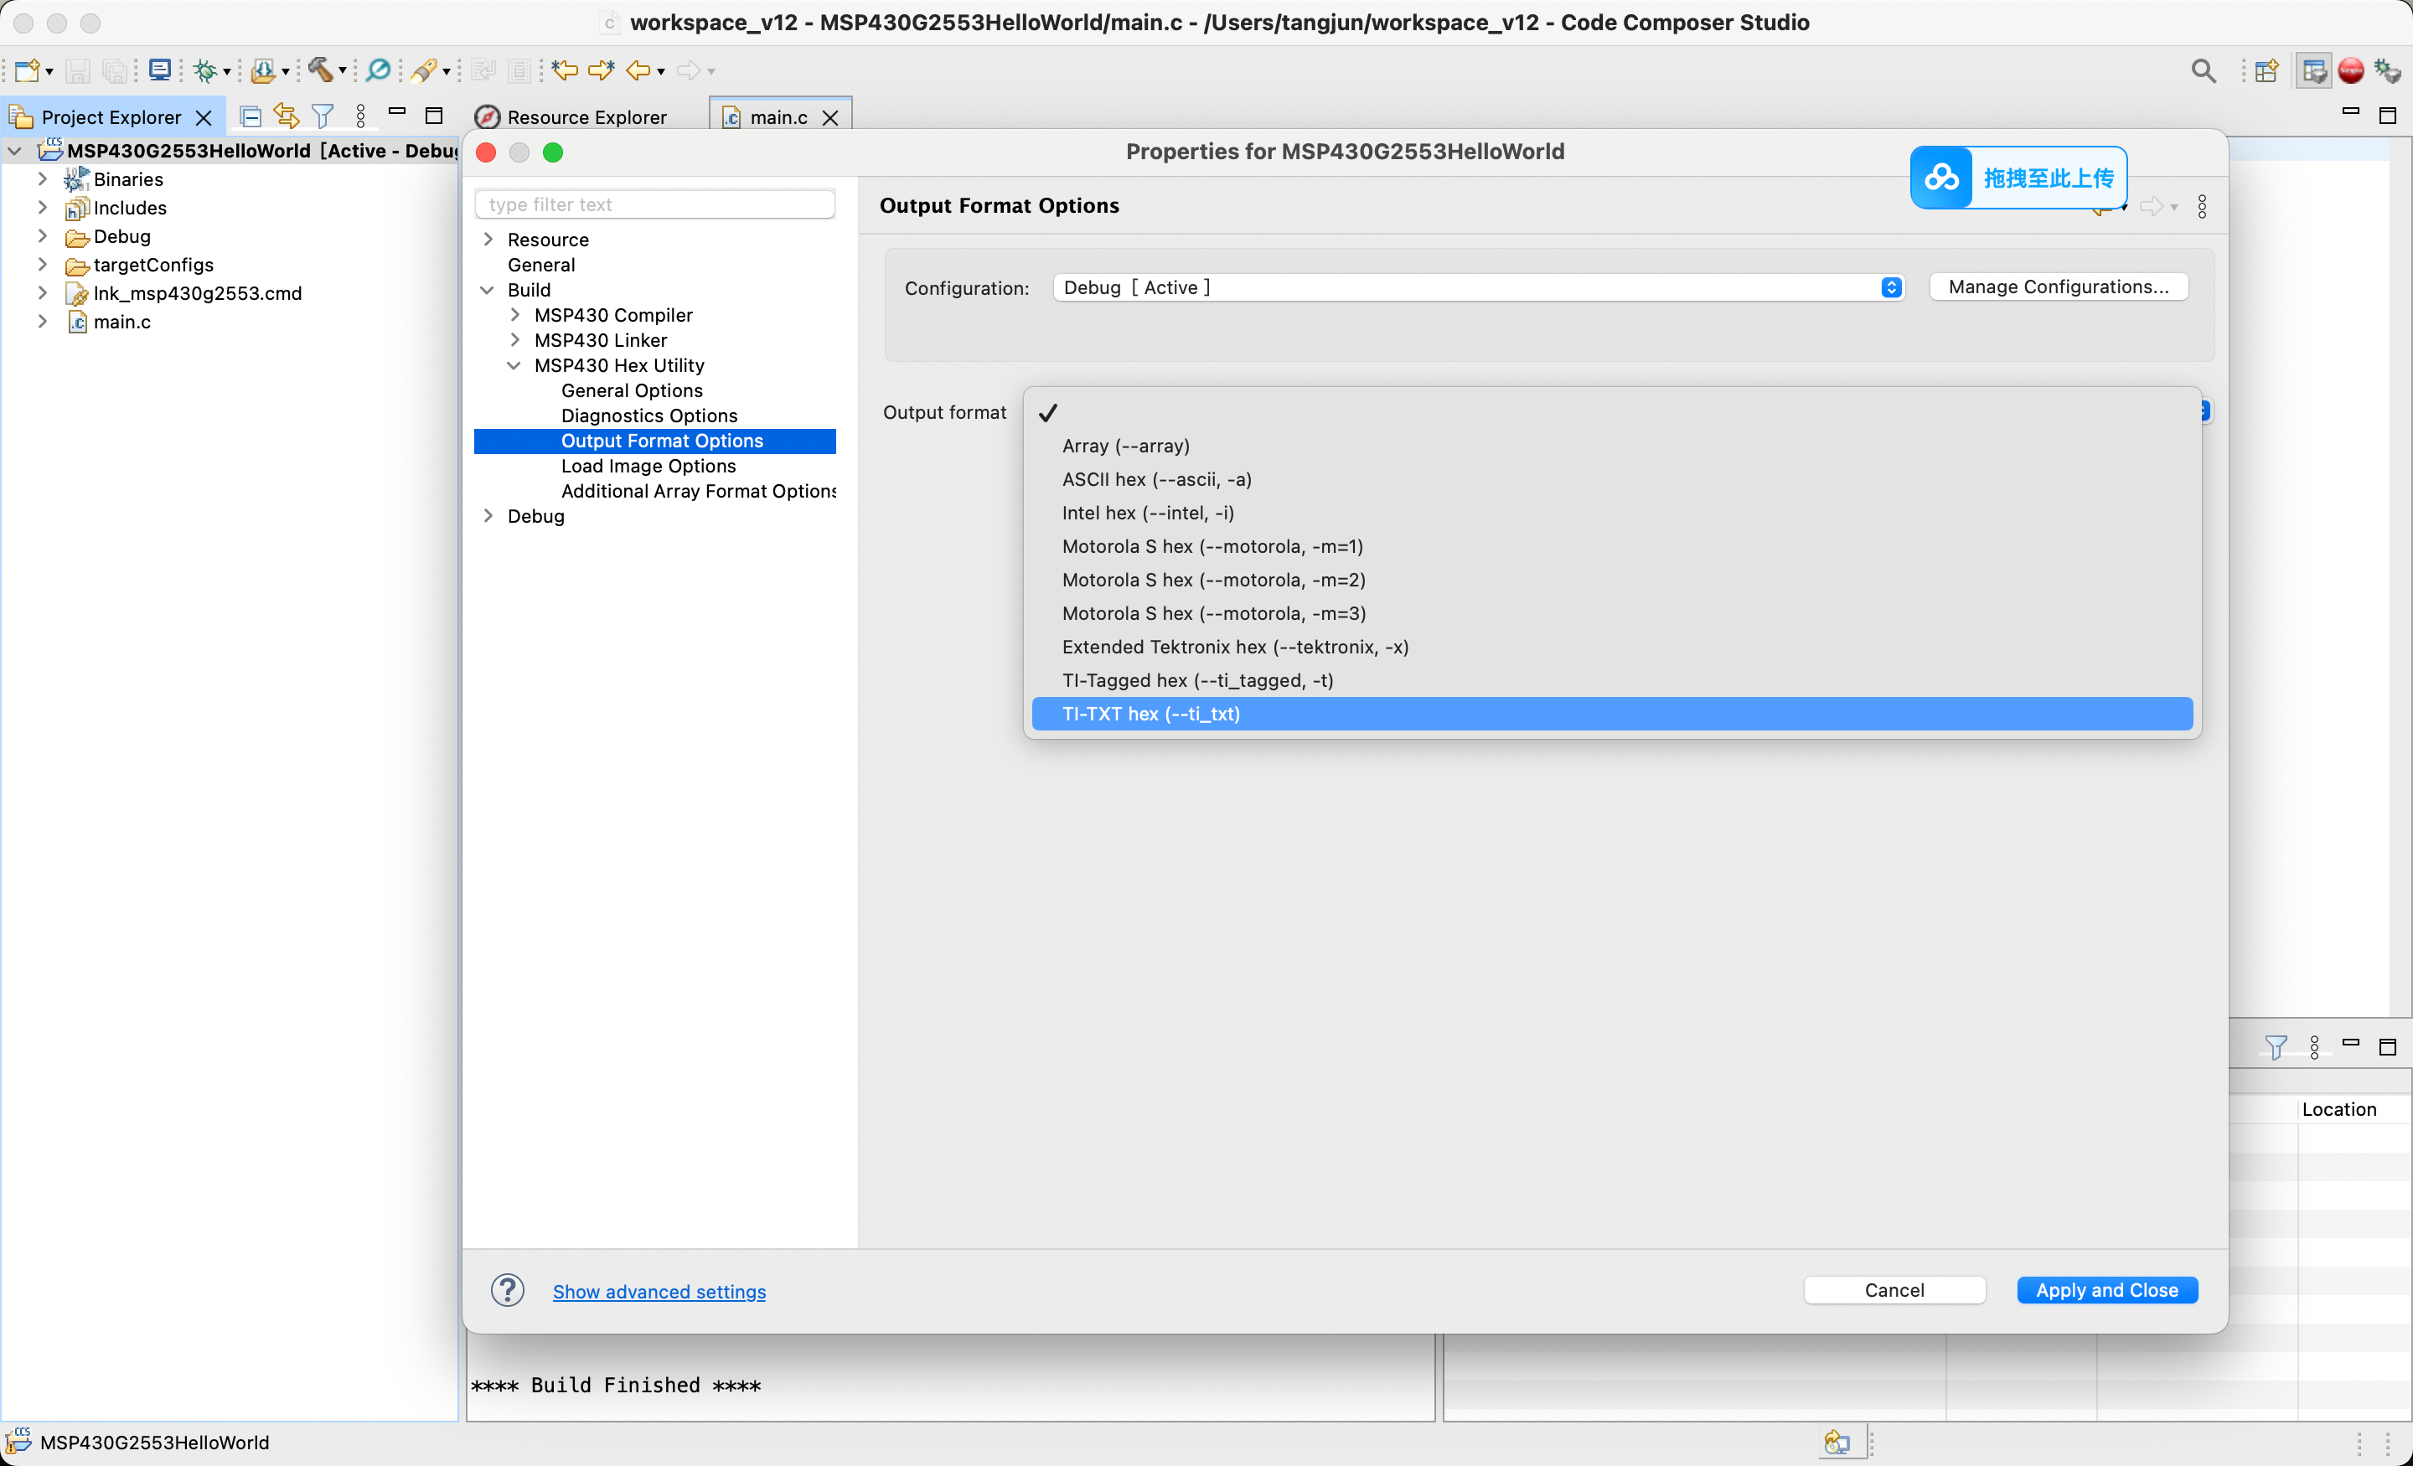Click the help question mark icon
Screen dimensions: 2413x1466
507,1290
